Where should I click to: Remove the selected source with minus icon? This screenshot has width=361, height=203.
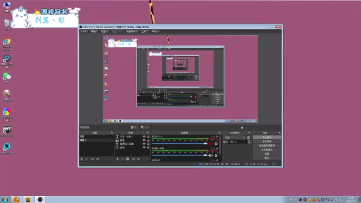point(122,159)
